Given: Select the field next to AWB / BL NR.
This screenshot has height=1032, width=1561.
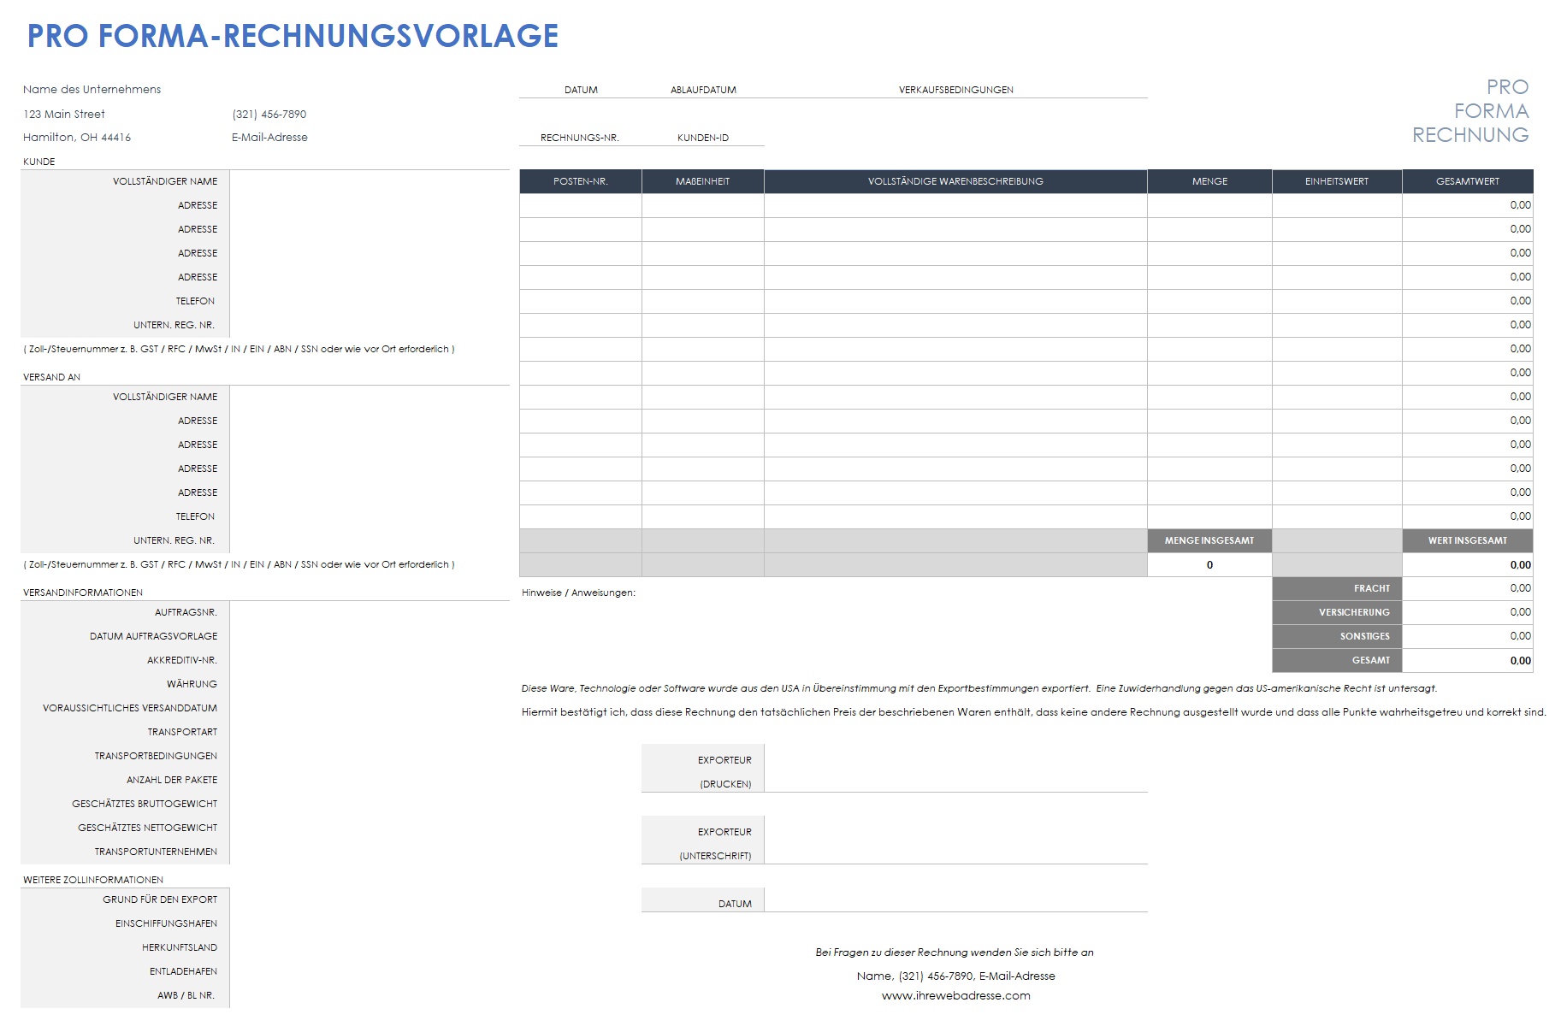Looking at the screenshot, I should tap(370, 996).
